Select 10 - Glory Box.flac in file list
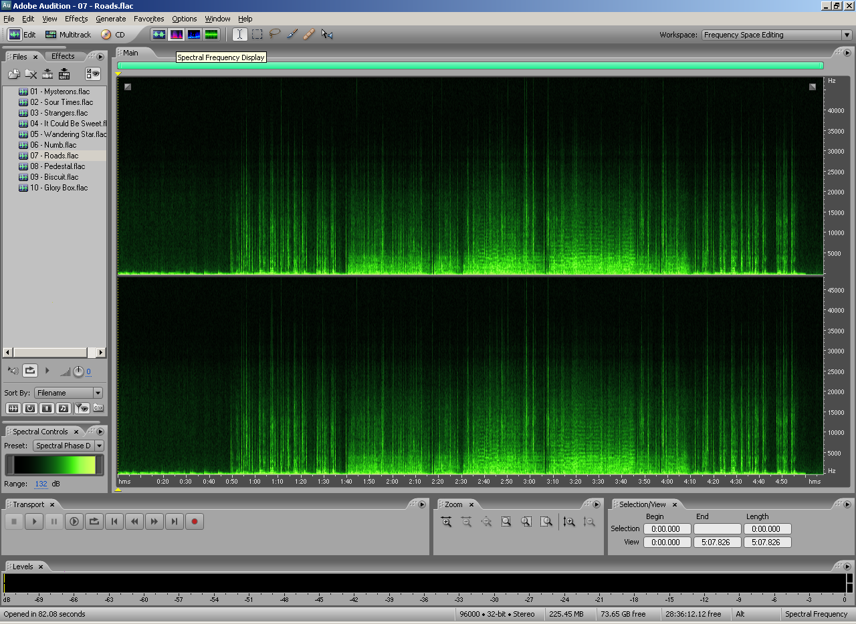 pyautogui.click(x=59, y=188)
